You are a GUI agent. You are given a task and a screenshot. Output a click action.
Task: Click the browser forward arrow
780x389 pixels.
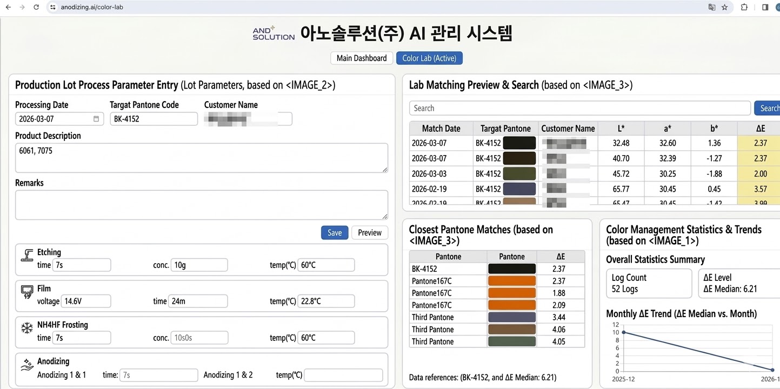(x=22, y=8)
